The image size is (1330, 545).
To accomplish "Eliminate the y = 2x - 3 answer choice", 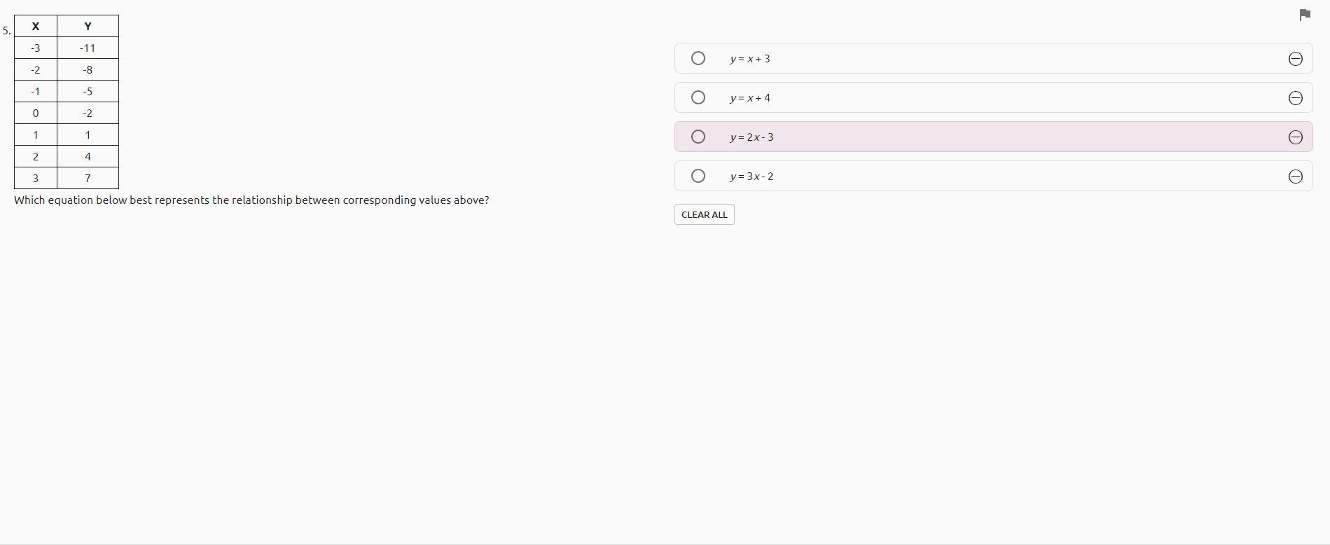I will [1295, 137].
